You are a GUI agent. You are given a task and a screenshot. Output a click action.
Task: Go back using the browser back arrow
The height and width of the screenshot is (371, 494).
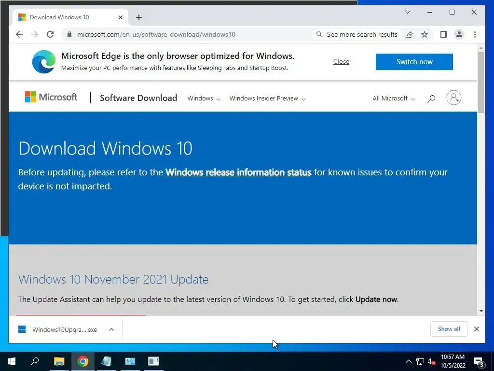[19, 34]
